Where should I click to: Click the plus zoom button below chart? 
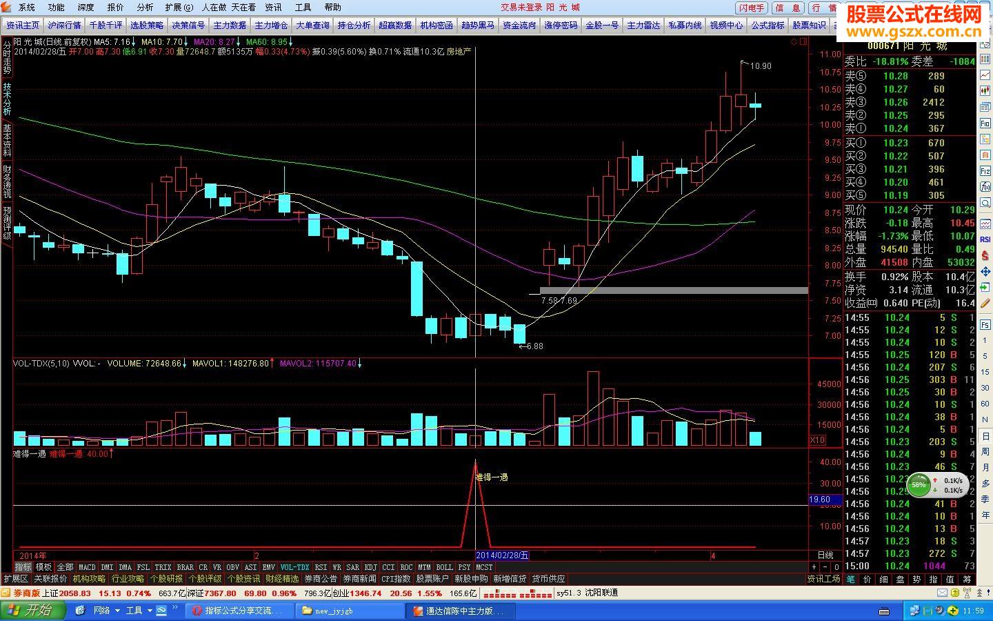(814, 567)
